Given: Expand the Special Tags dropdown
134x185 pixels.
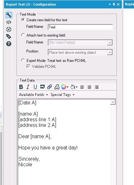Looking at the screenshot, I should click(62, 95).
